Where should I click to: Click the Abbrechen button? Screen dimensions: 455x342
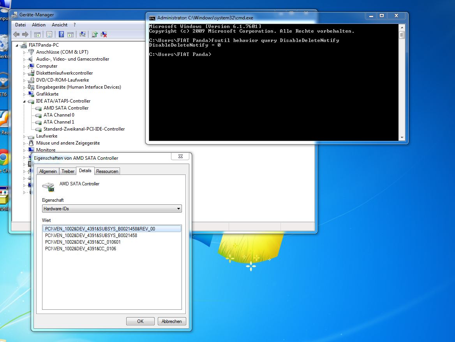(x=172, y=321)
